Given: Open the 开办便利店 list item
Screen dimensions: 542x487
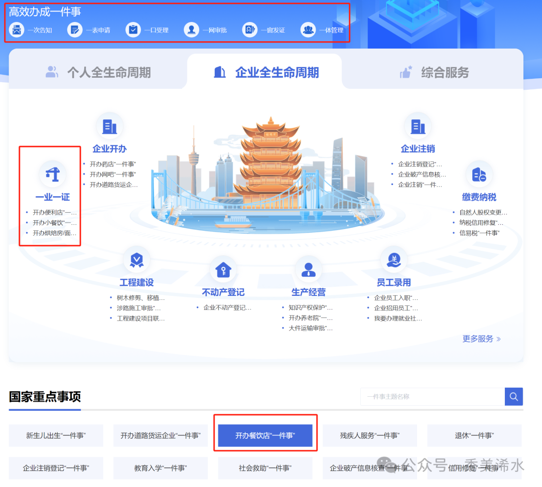Looking at the screenshot, I should (55, 213).
